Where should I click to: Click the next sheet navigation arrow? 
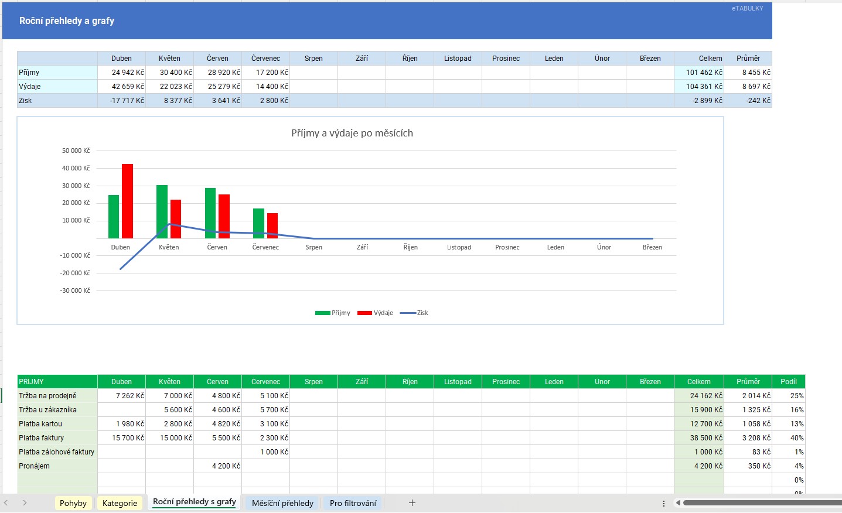(x=25, y=503)
